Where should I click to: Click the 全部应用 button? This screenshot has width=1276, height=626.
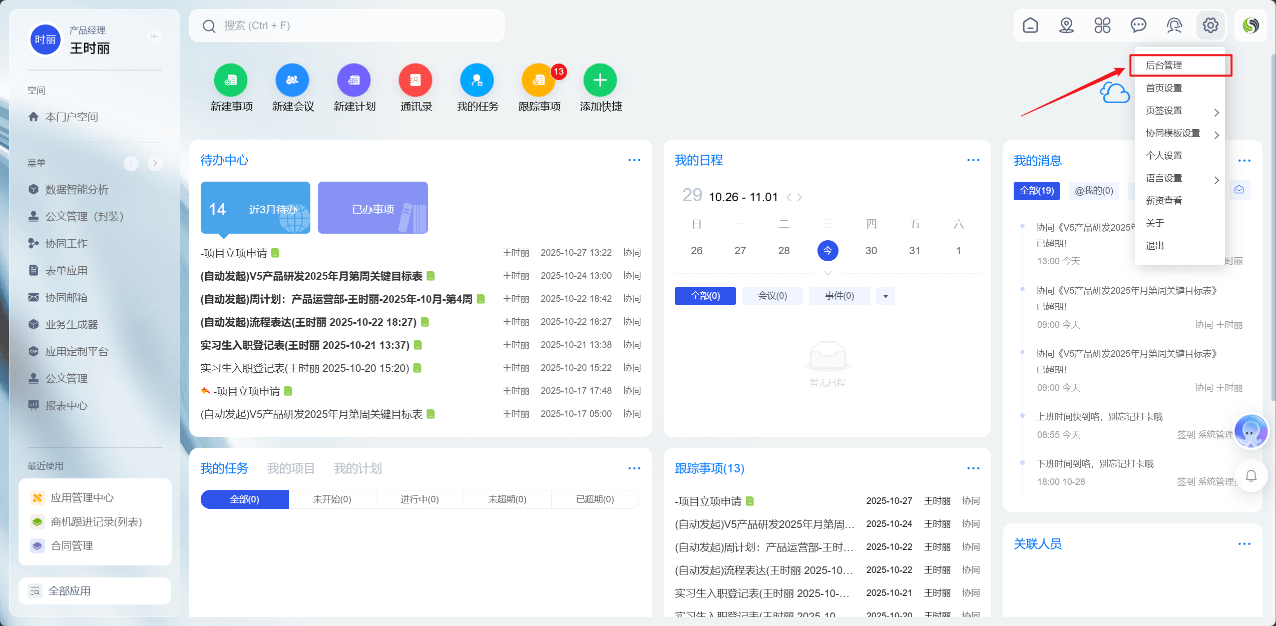95,591
